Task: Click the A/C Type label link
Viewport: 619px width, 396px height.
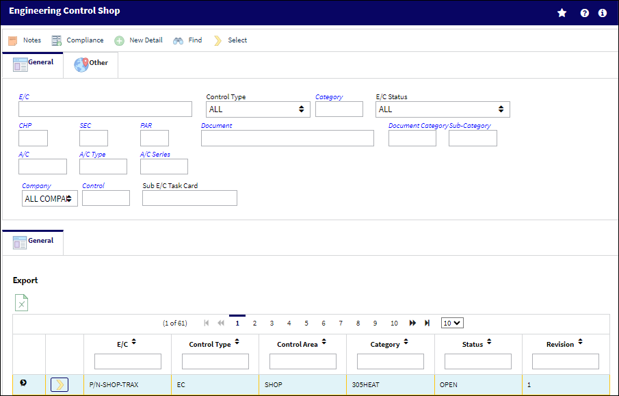Action: (92, 155)
